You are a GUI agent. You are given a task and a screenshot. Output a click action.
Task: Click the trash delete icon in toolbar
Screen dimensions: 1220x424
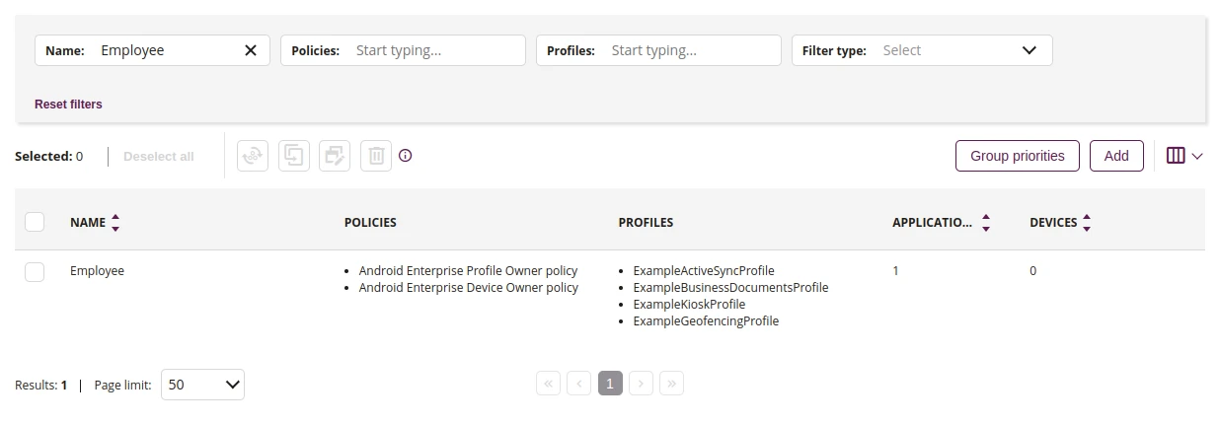tap(376, 156)
